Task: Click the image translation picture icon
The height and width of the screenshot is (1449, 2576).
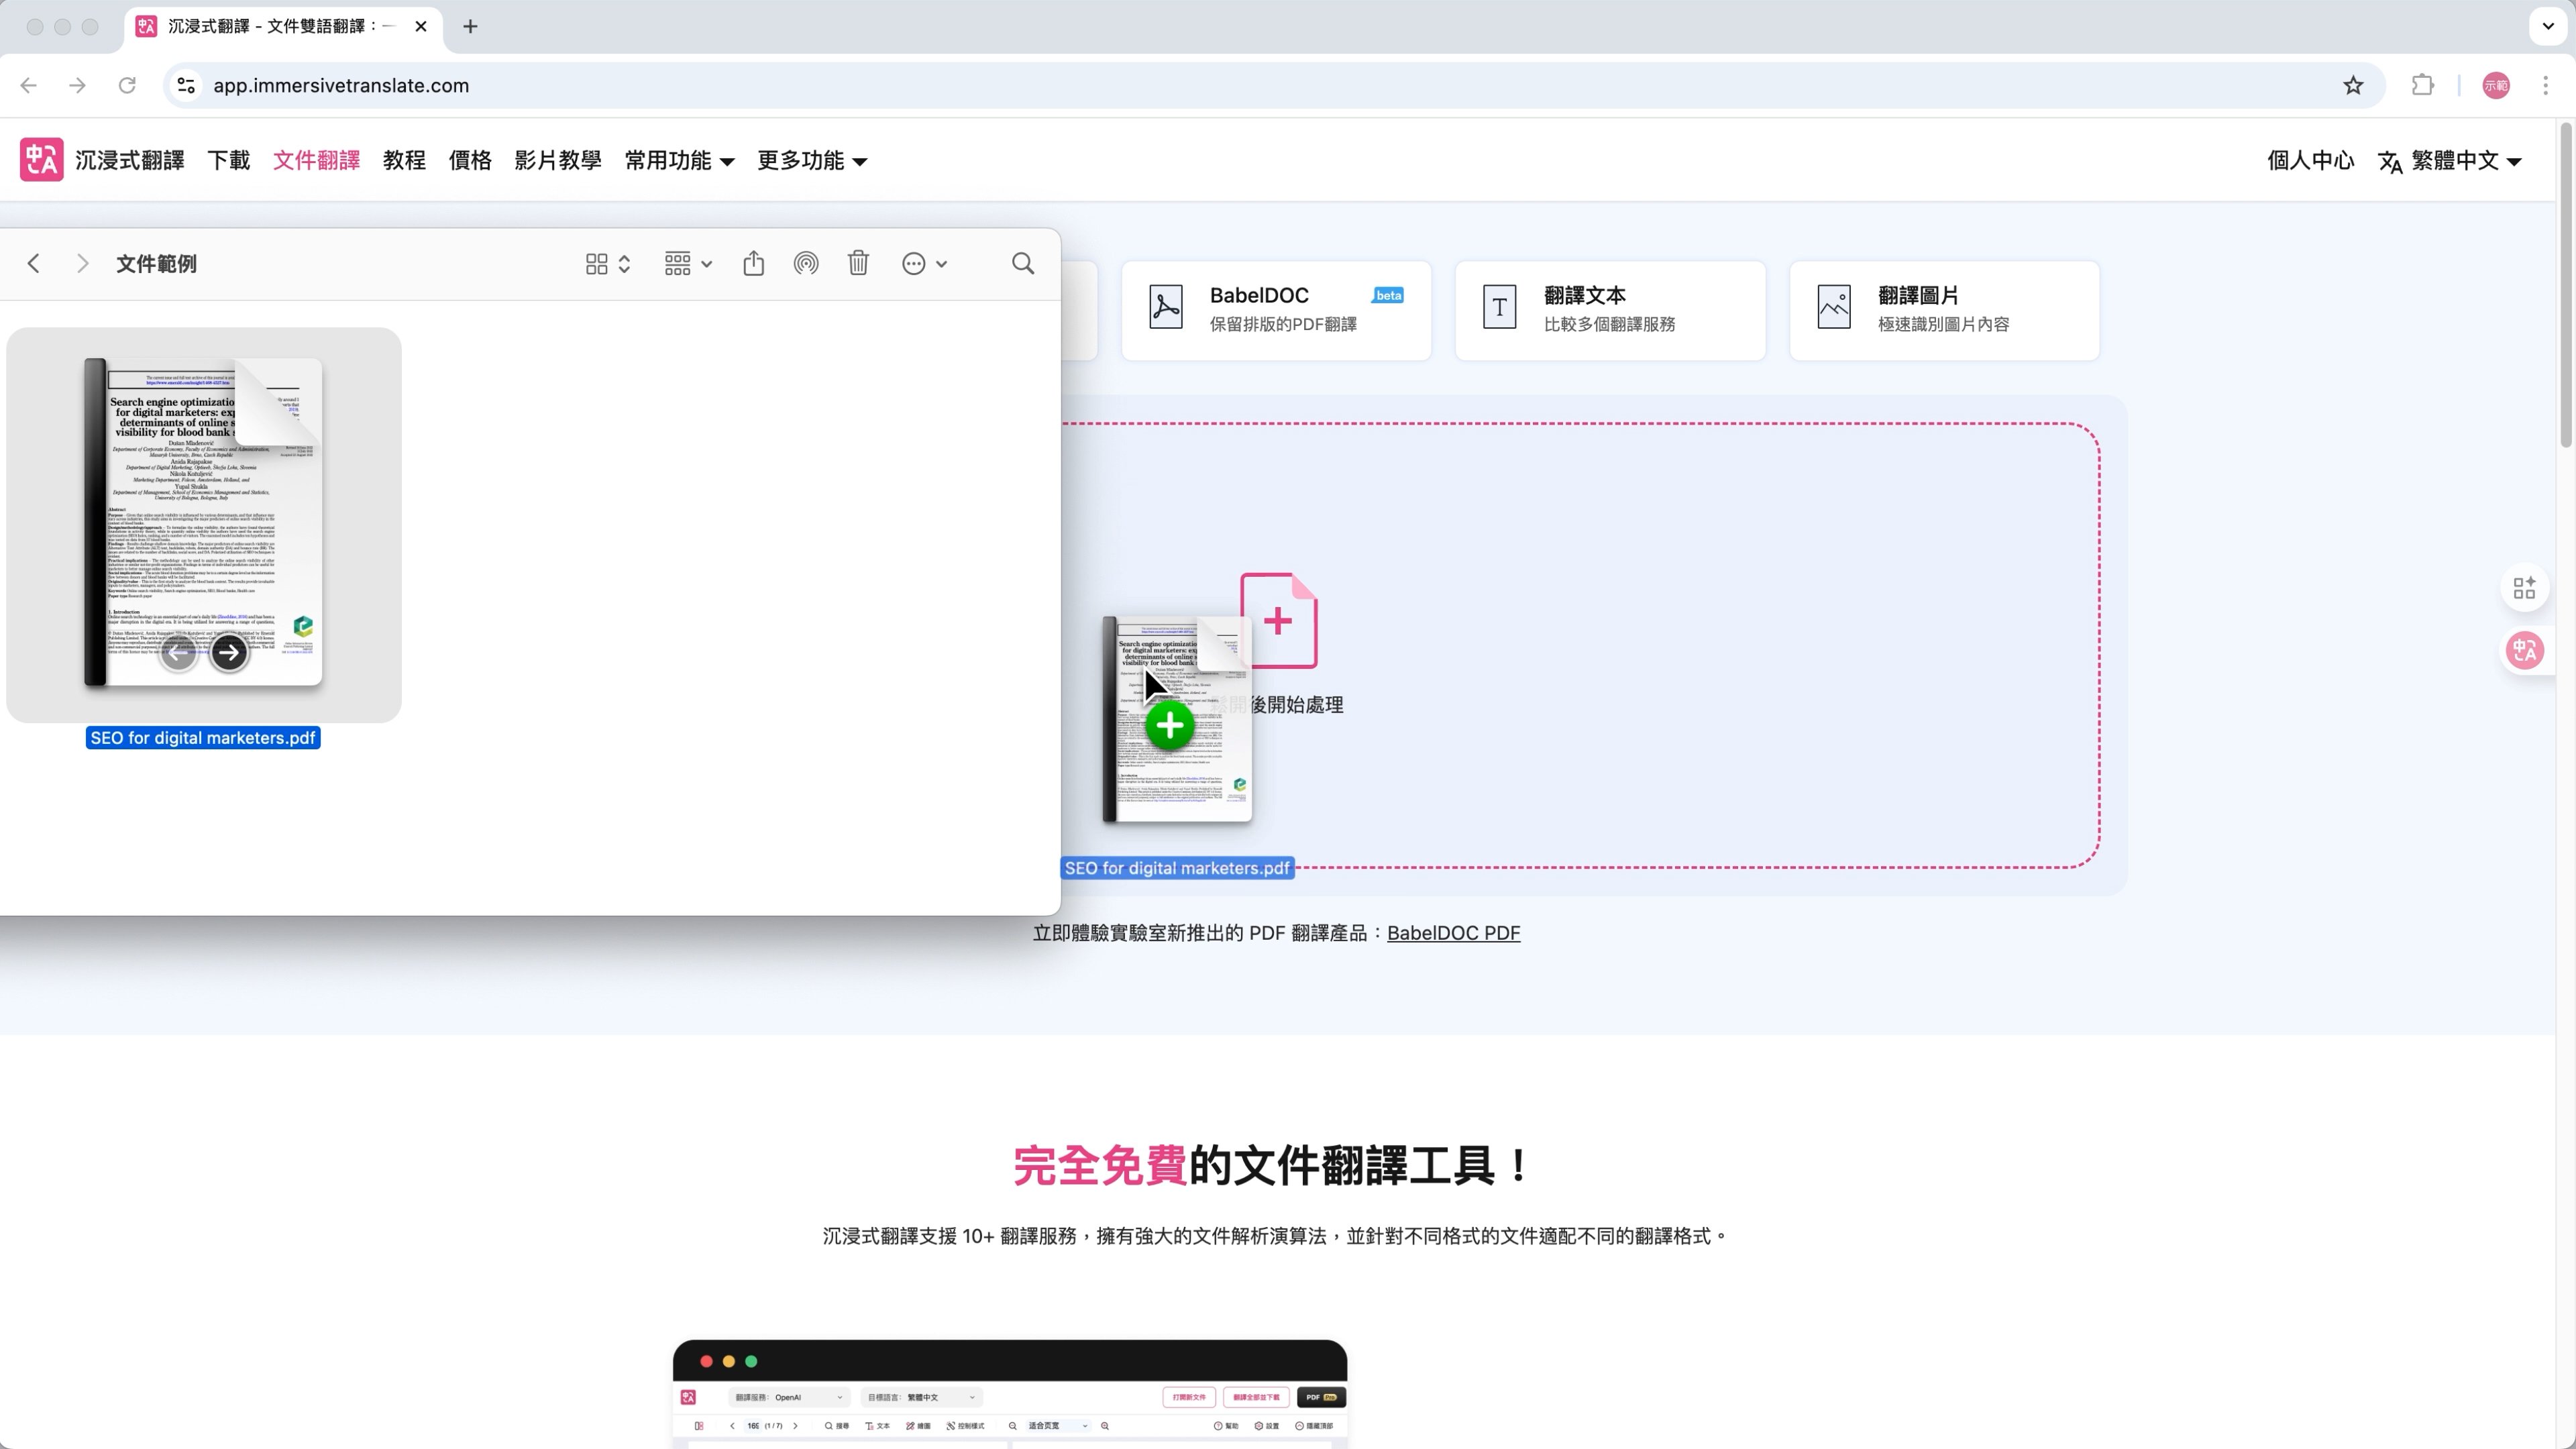Action: [x=1834, y=307]
